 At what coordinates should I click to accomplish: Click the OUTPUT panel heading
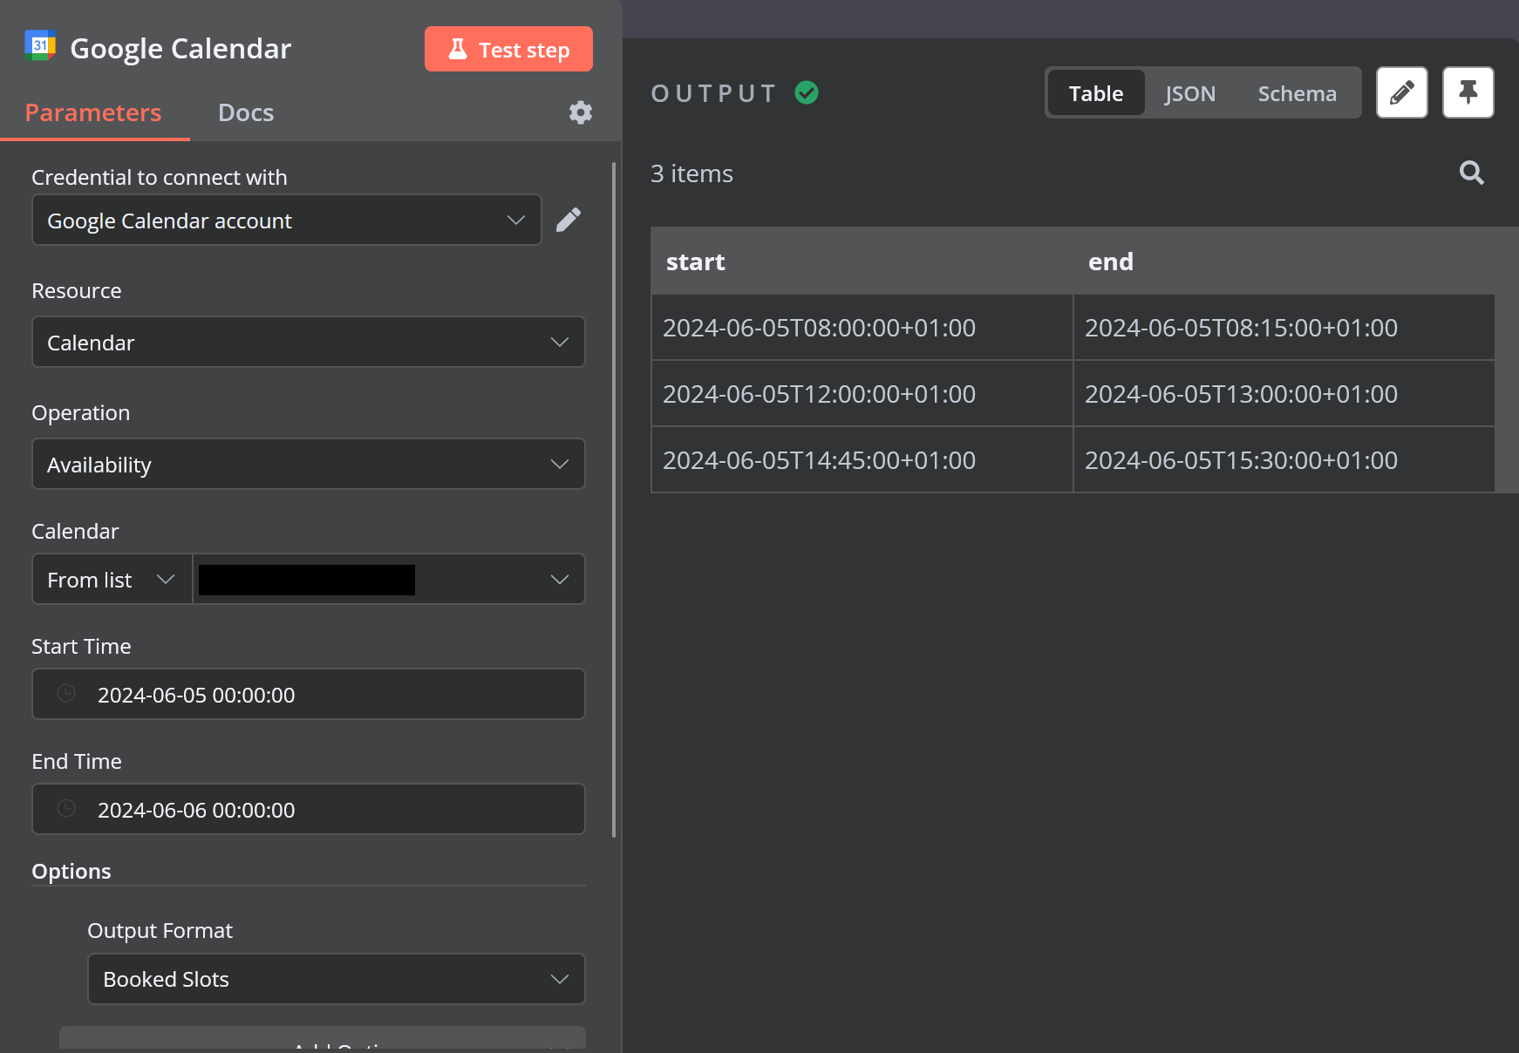coord(713,93)
